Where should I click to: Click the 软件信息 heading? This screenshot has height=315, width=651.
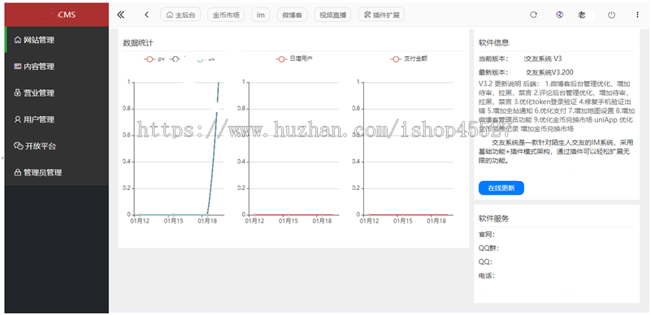[x=494, y=43]
